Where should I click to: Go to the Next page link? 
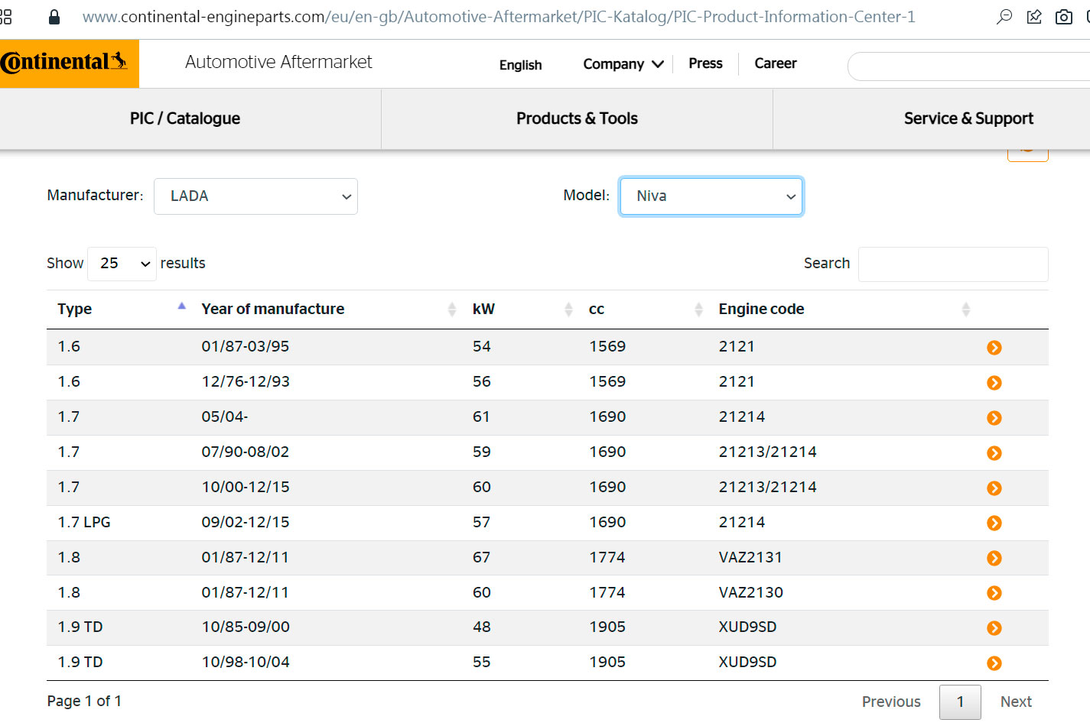(1016, 702)
